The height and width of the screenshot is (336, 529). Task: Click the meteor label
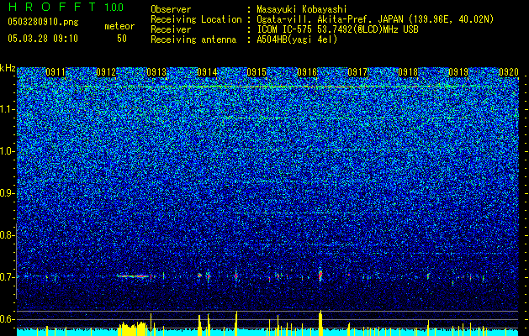[x=119, y=26]
